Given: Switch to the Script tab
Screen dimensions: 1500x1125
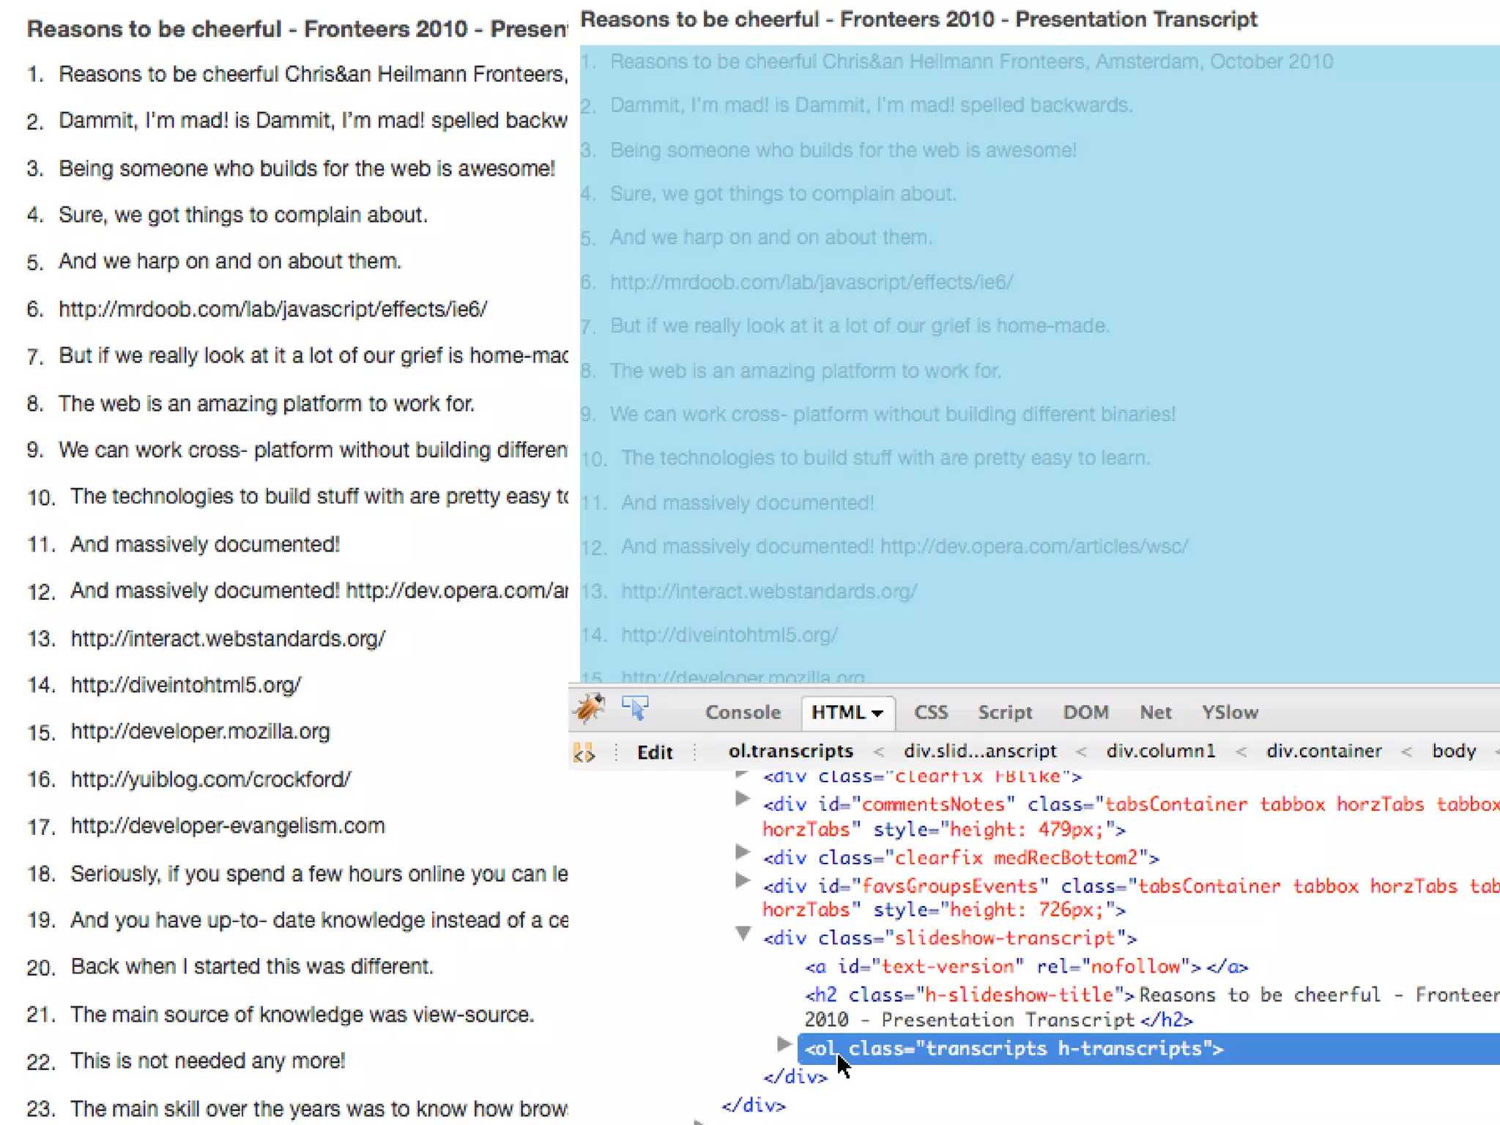Looking at the screenshot, I should pos(1004,713).
